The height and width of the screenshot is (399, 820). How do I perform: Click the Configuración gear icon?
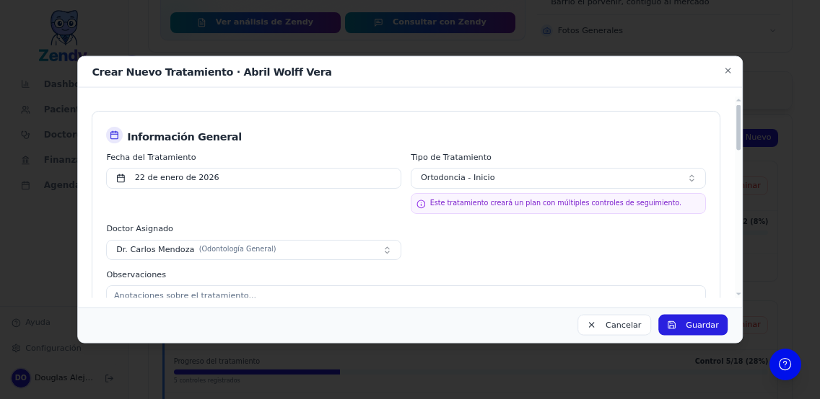pyautogui.click(x=16, y=348)
